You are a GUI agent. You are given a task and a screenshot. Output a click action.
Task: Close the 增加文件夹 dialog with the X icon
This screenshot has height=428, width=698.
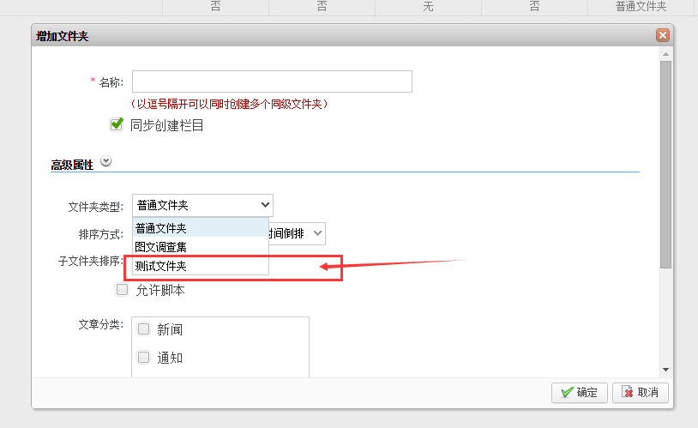(x=662, y=36)
